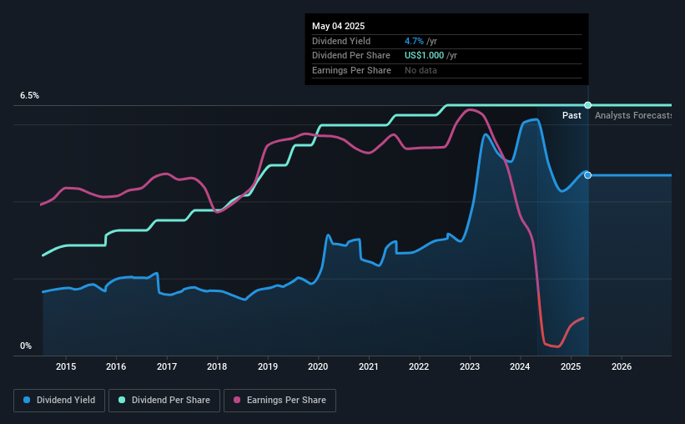
Task: Click the 2020 x-axis year label
Action: click(x=318, y=366)
